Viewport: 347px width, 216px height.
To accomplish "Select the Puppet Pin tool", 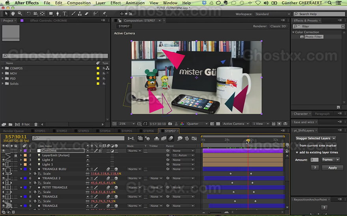I will tap(104, 14).
